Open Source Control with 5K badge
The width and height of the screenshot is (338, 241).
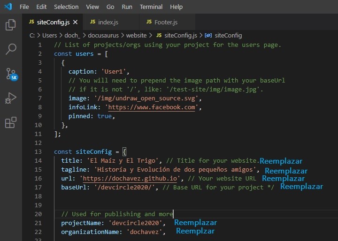(11, 74)
